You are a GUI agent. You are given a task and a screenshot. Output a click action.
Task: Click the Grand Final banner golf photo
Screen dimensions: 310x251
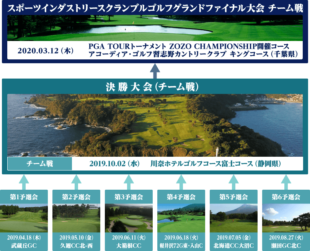[155, 28]
